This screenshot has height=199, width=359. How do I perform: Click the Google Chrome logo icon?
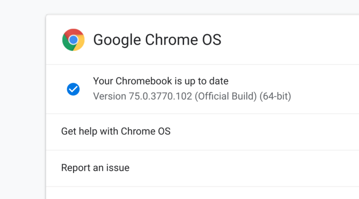73,40
